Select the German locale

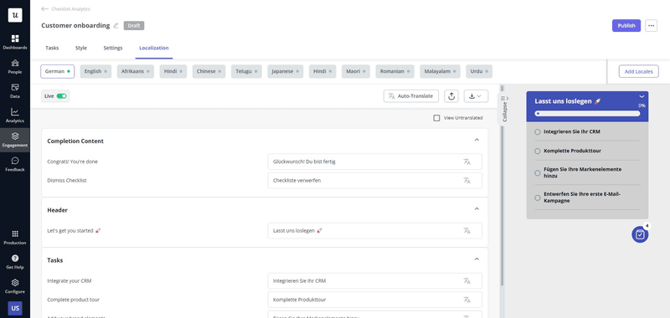pyautogui.click(x=58, y=71)
